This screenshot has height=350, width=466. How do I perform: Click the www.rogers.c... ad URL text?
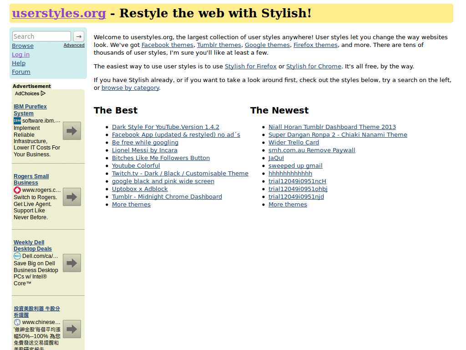[41, 190]
